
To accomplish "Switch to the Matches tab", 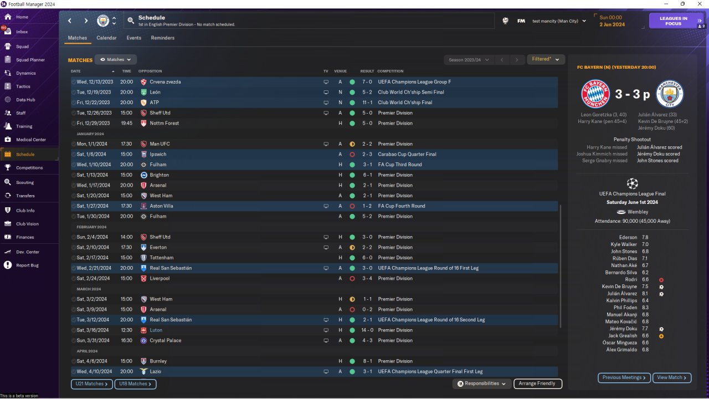I will (78, 38).
